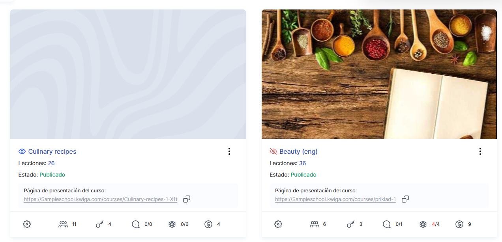This screenshot has height=242, width=502.
Task: Open settings gear for Beauty (eng) course
Action: [x=278, y=224]
